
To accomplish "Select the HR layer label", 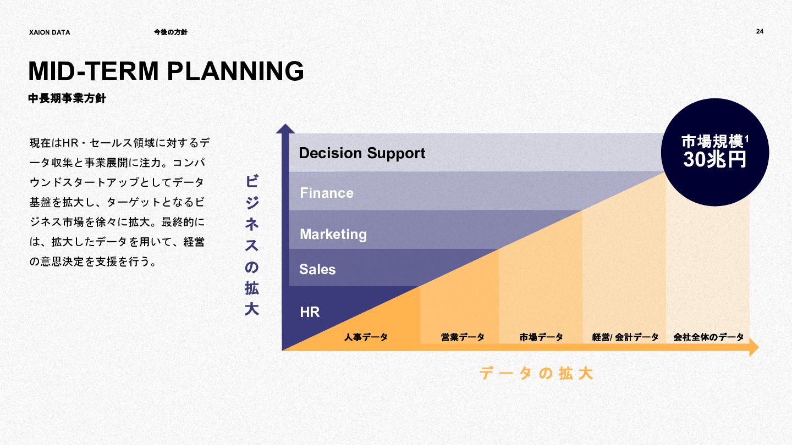I will (310, 312).
